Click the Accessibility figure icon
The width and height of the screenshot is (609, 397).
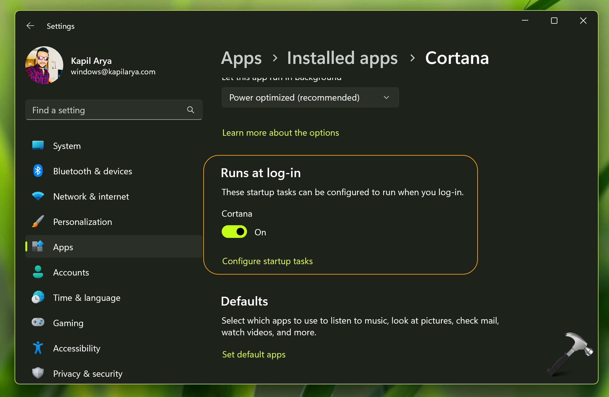pos(38,348)
